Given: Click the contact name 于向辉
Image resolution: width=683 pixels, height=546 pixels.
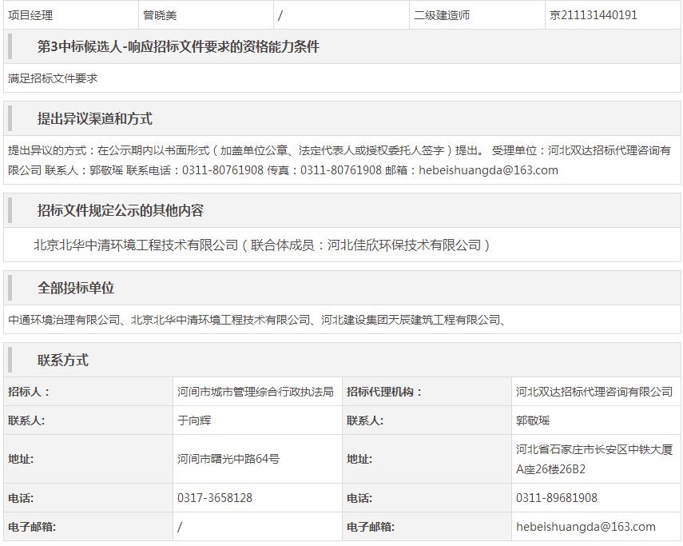Looking at the screenshot, I should pos(194,420).
